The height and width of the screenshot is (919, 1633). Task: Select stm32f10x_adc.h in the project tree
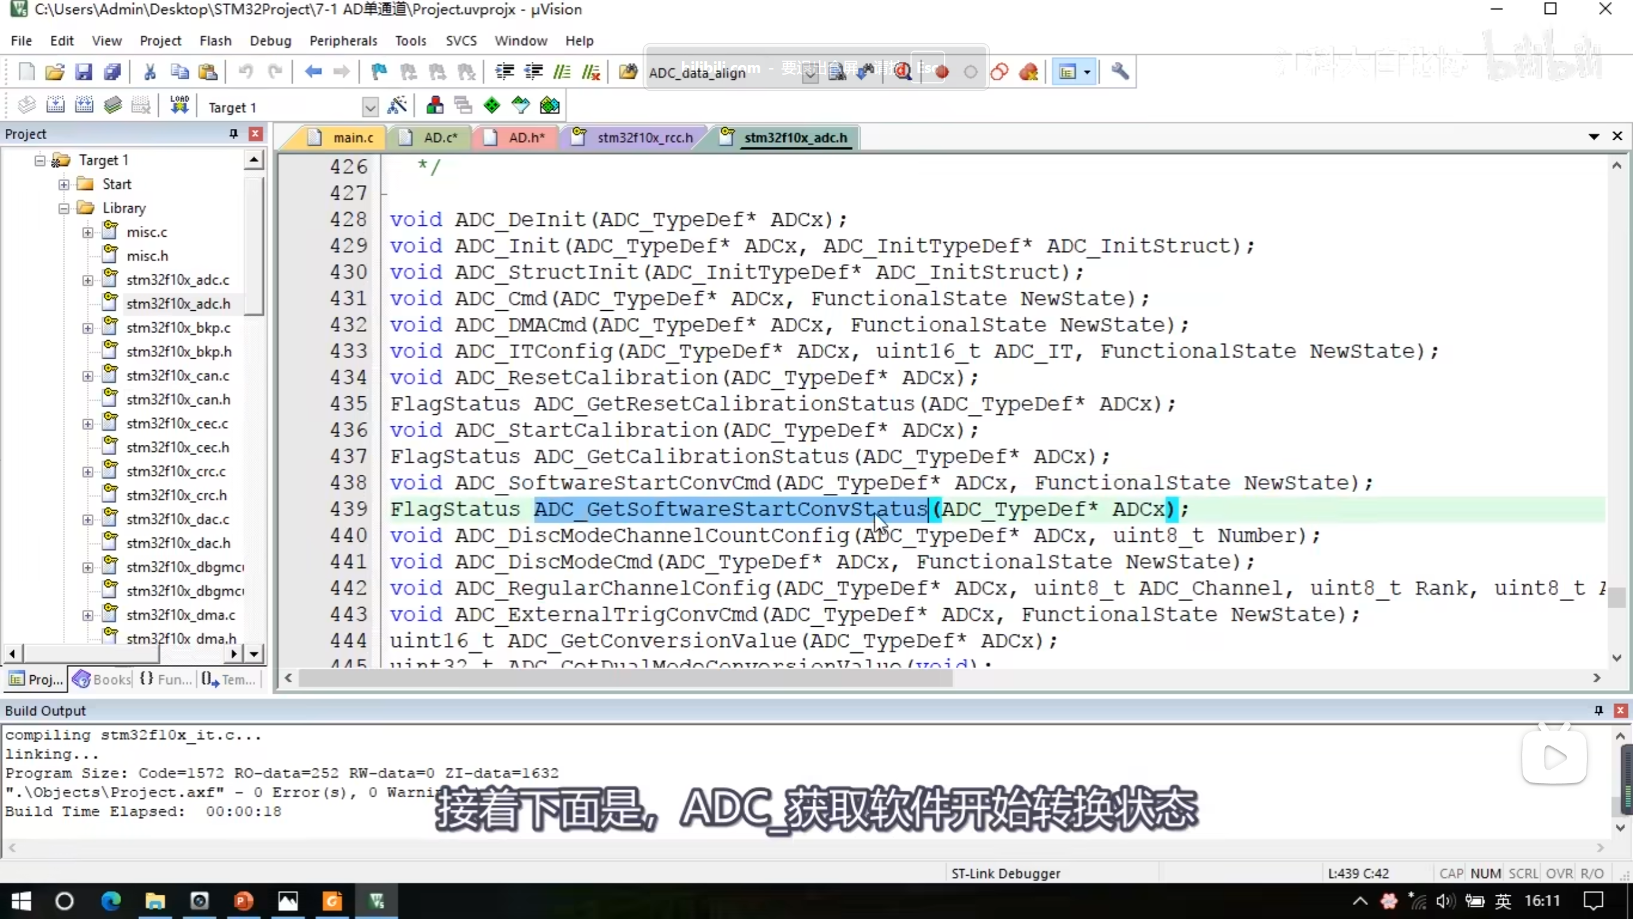coord(178,304)
